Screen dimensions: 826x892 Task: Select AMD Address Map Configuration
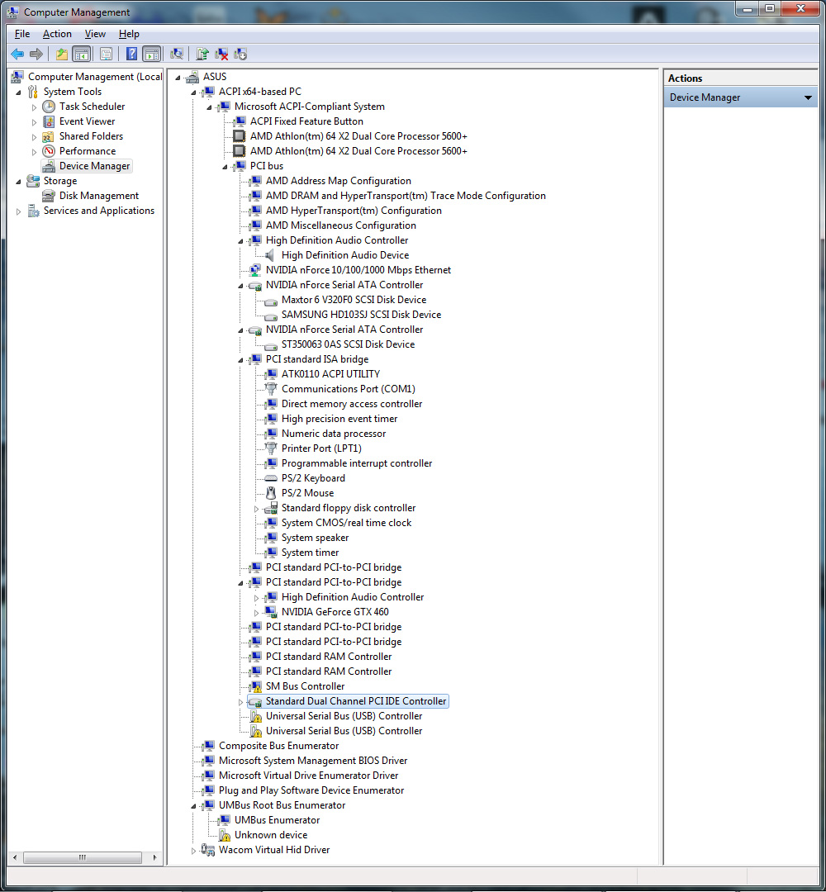(338, 180)
